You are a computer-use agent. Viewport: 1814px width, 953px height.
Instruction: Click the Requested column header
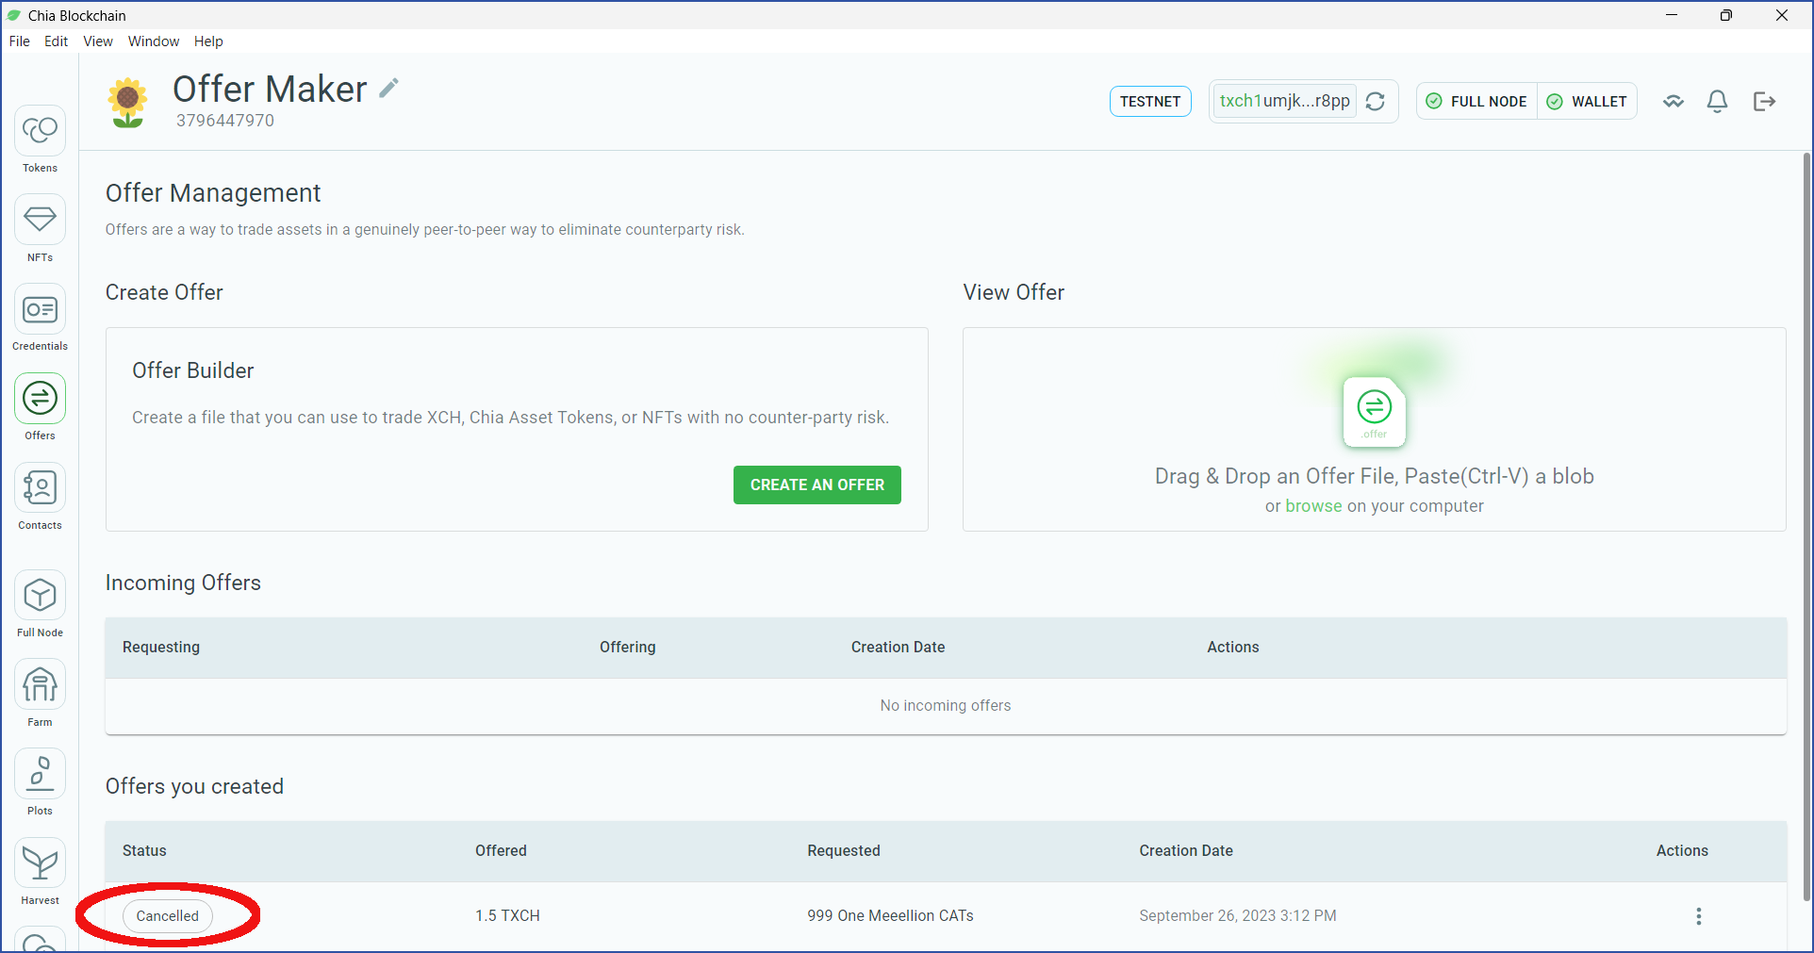(844, 851)
